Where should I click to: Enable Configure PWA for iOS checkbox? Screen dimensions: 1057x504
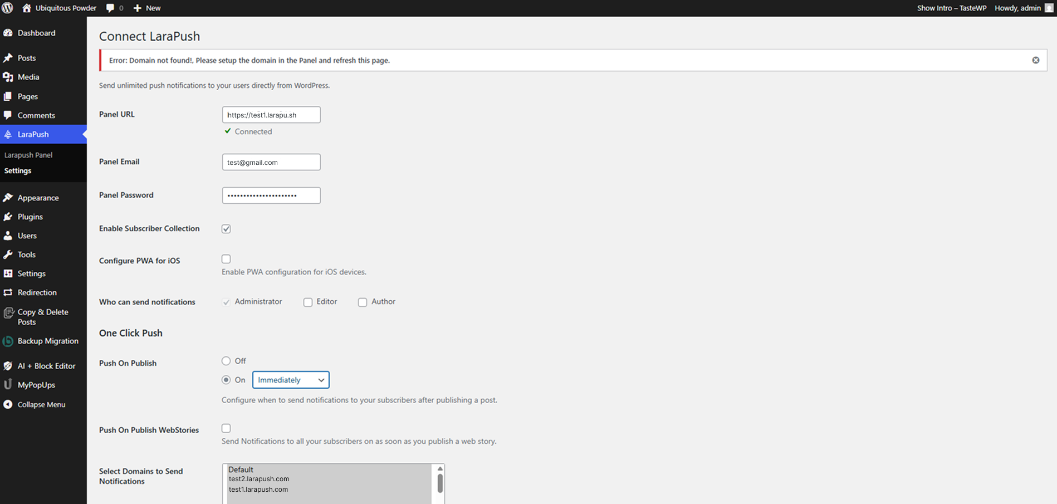click(226, 259)
